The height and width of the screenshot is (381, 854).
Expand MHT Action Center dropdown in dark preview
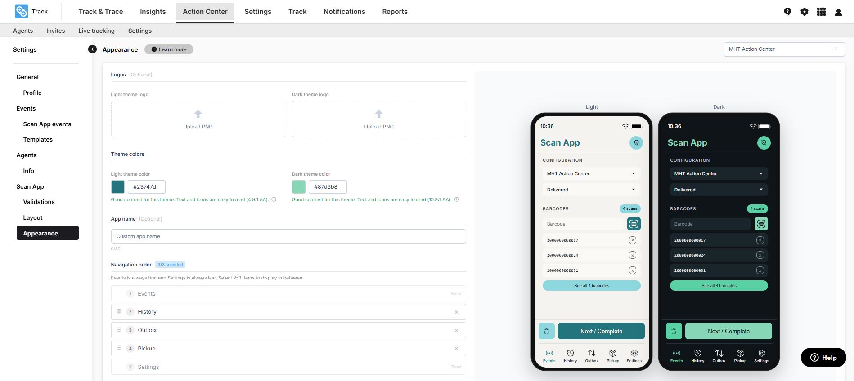[x=719, y=173]
